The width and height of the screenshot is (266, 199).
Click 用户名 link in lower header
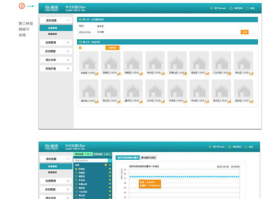click(219, 147)
